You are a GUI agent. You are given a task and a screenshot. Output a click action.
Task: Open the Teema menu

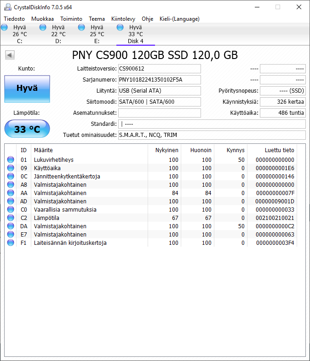[x=97, y=19]
